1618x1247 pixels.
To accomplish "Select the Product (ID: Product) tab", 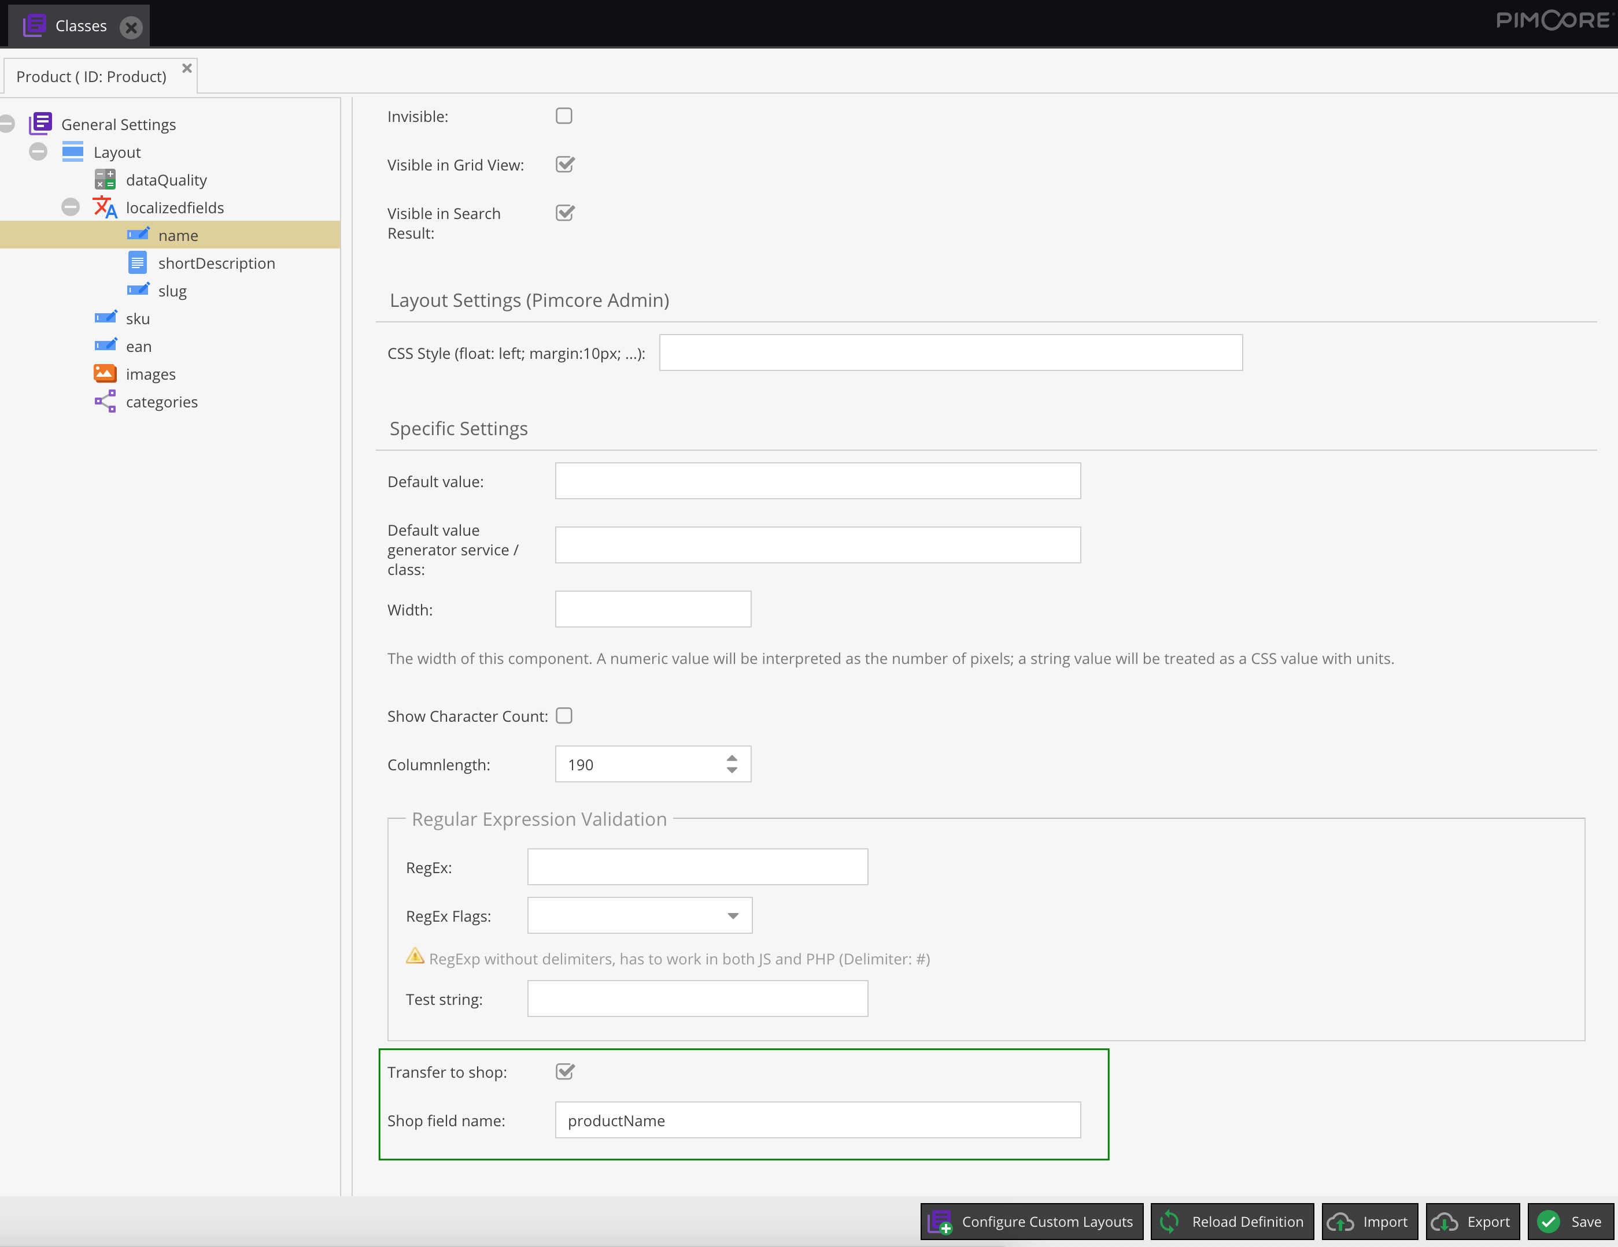I will 91,77.
